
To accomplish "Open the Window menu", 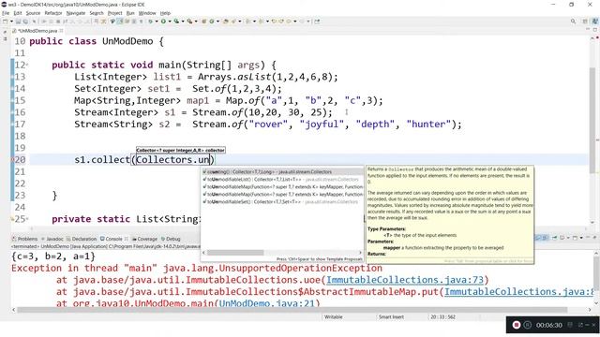I will [147, 13].
